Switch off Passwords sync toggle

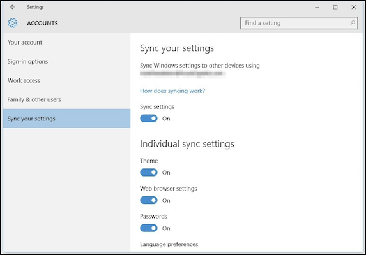pos(149,228)
